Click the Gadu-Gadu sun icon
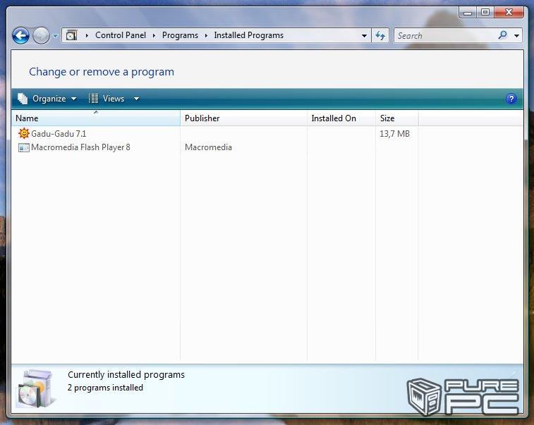Viewport: 534px width, 425px height. (24, 133)
